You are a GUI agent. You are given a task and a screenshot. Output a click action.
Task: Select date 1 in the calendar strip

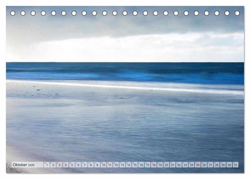47,165
